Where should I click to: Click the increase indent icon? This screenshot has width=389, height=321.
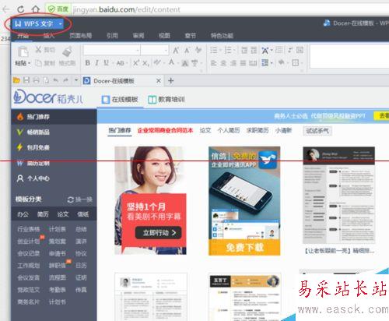point(254,50)
